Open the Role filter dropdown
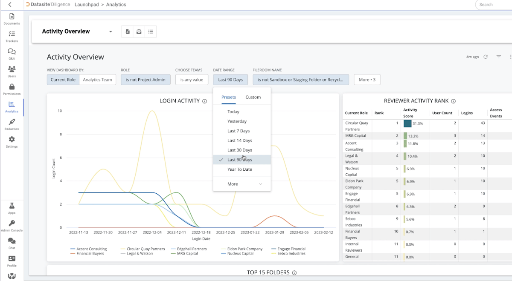Image resolution: width=512 pixels, height=281 pixels. click(145, 80)
